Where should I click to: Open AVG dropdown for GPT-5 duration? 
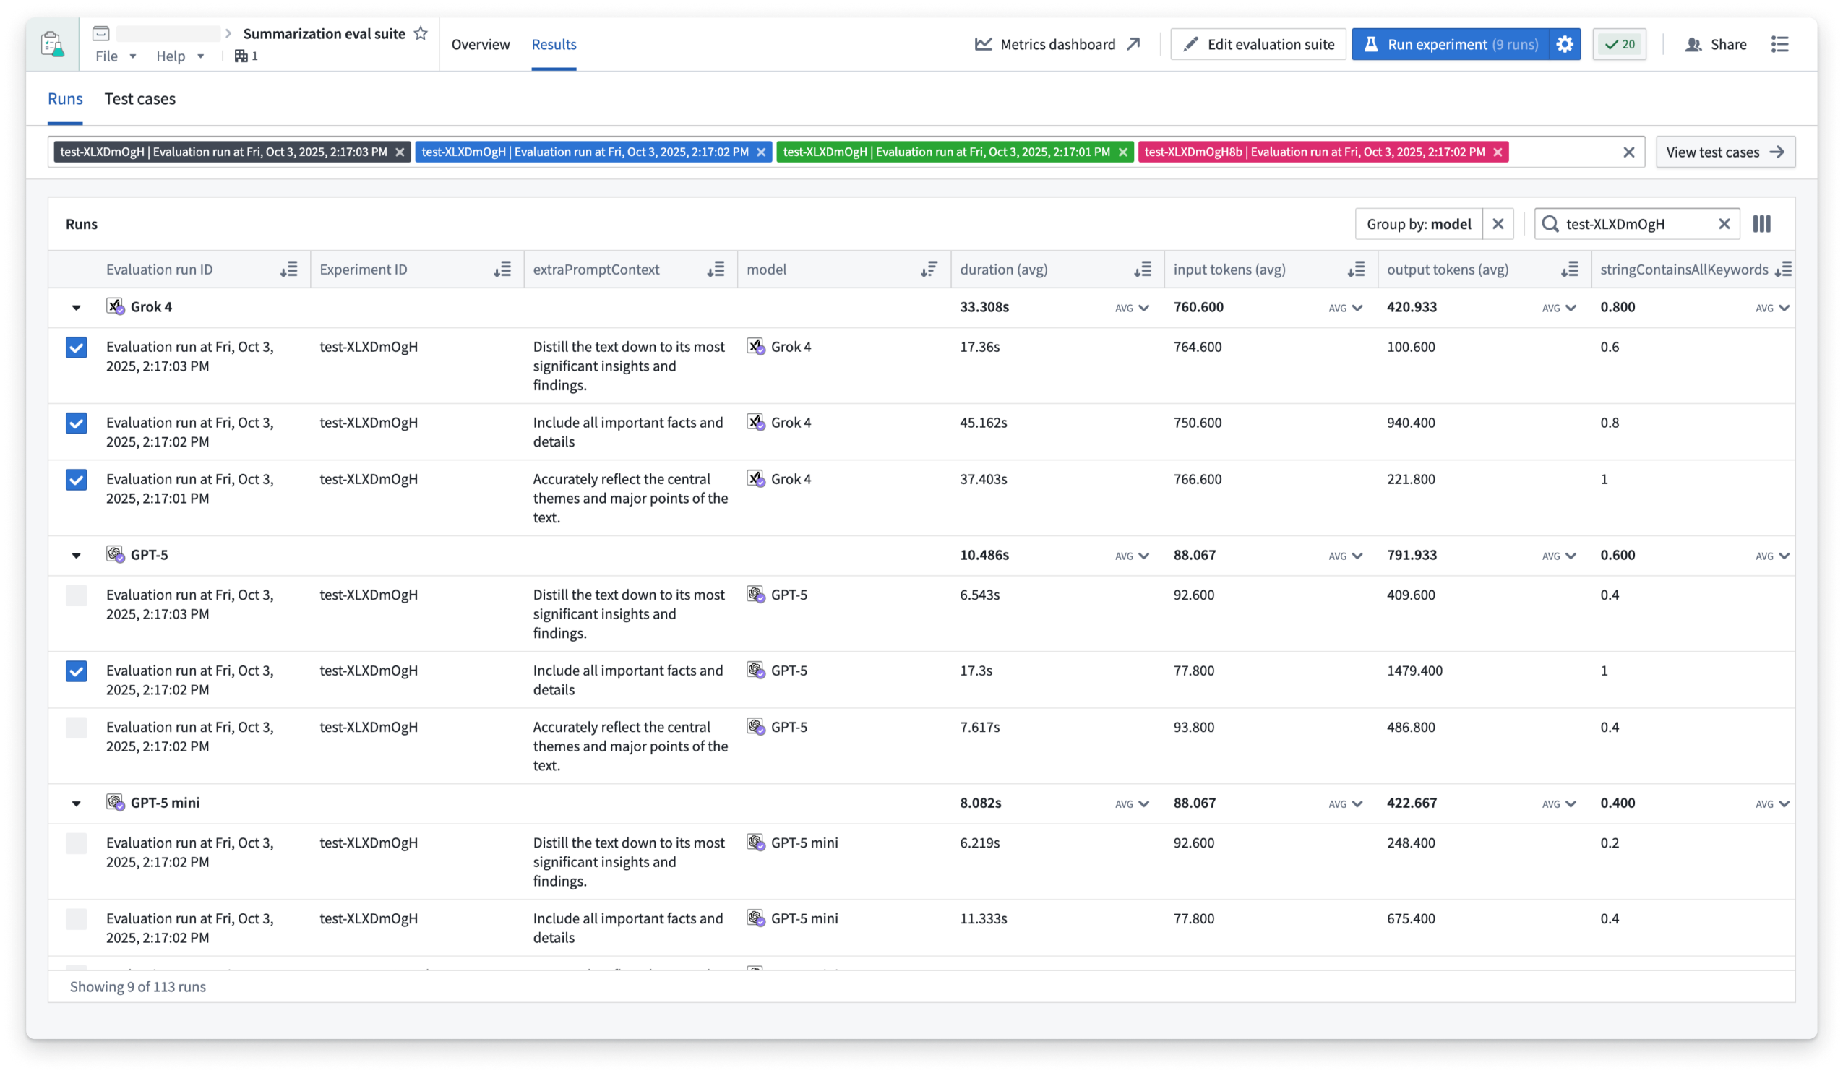pos(1132,556)
